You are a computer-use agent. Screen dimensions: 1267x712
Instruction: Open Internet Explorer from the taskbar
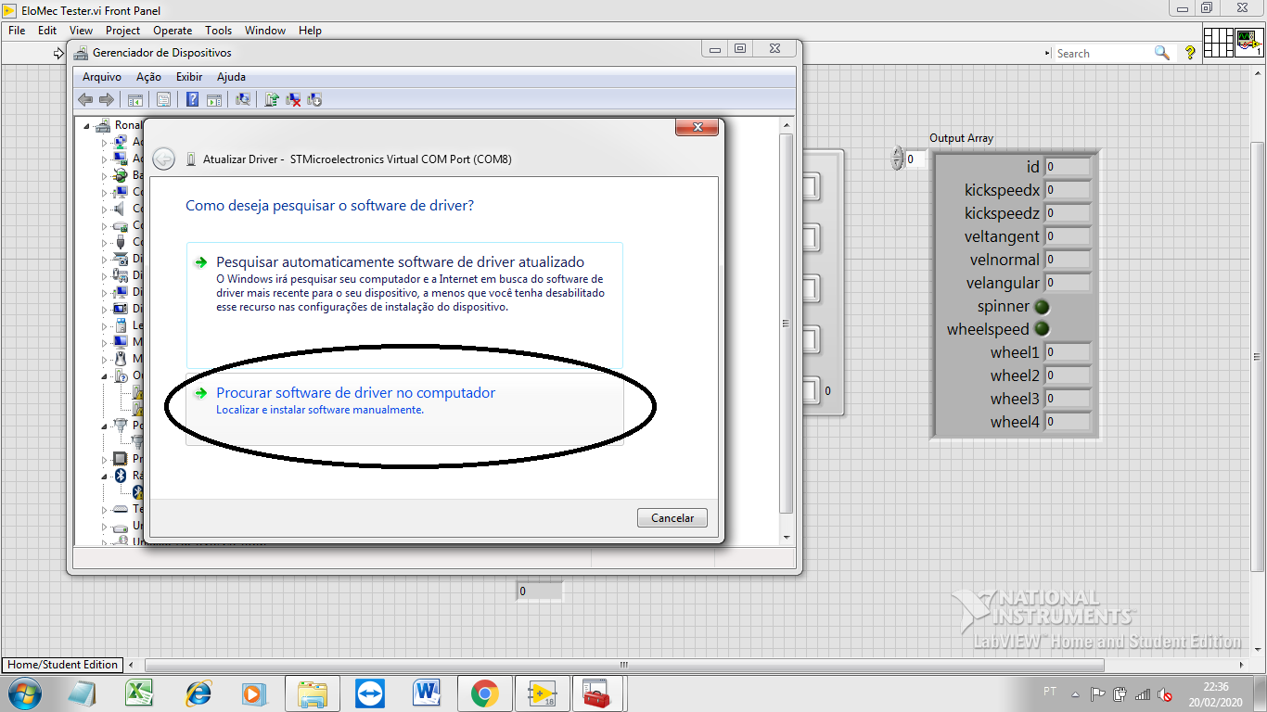point(198,693)
